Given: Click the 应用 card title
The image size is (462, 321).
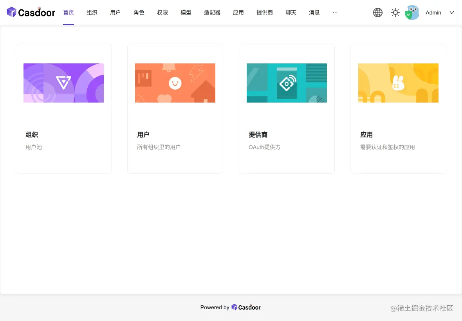Looking at the screenshot, I should tap(366, 135).
